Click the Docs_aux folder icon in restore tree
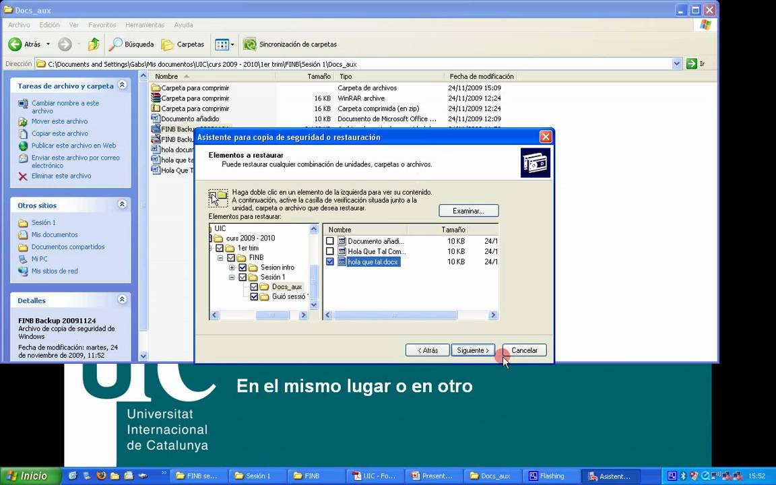 265,287
